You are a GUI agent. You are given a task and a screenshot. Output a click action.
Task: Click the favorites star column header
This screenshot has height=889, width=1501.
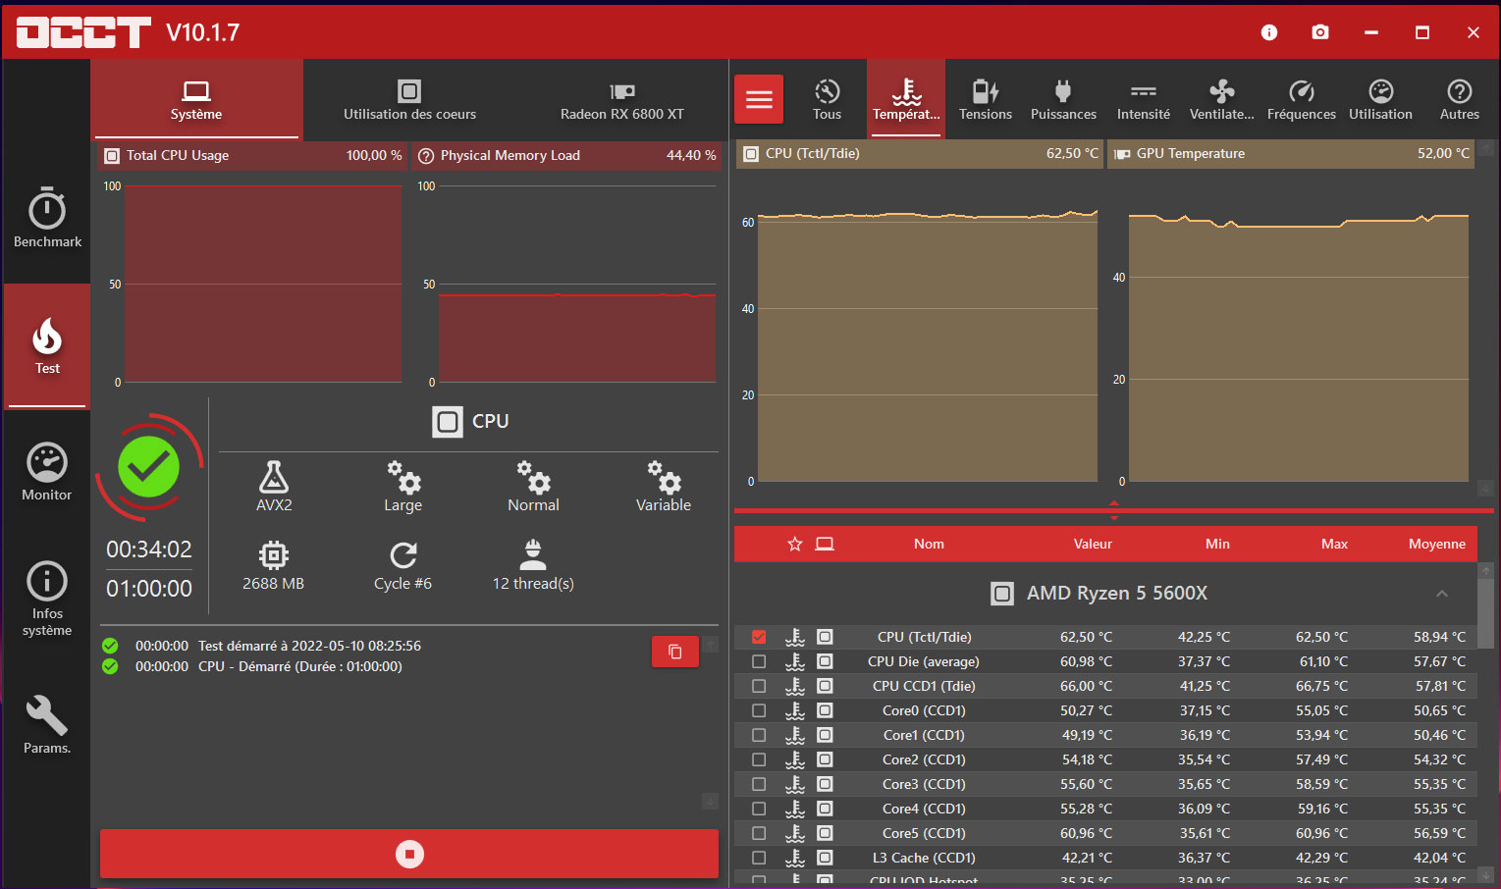click(x=795, y=544)
